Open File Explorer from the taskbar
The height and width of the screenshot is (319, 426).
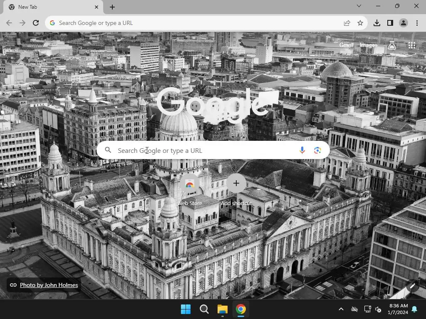pyautogui.click(x=223, y=309)
